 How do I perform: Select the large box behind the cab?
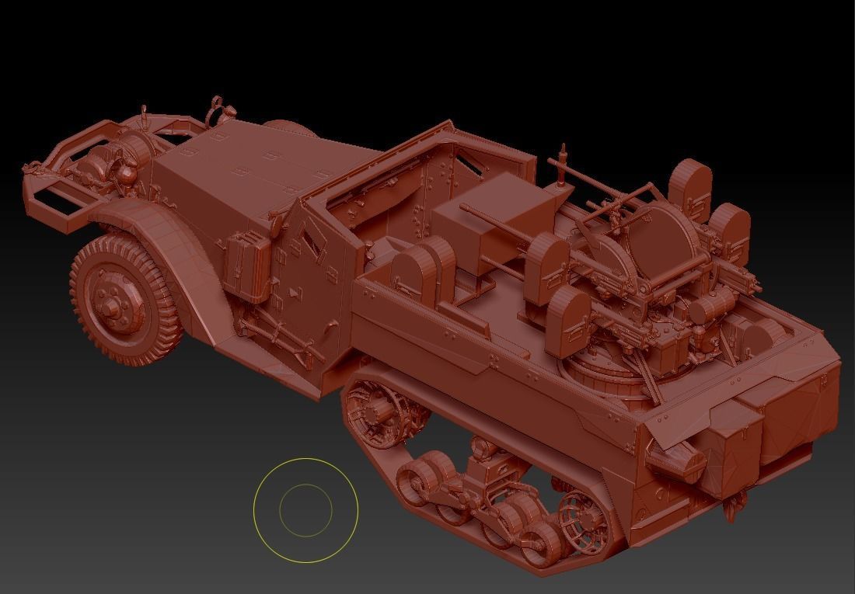click(494, 222)
